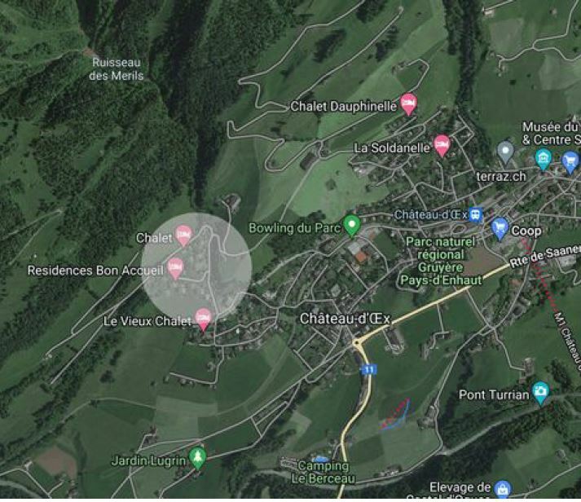Viewport: 581px width, 502px height.
Task: Select the route 11 road shield
Action: 369,369
